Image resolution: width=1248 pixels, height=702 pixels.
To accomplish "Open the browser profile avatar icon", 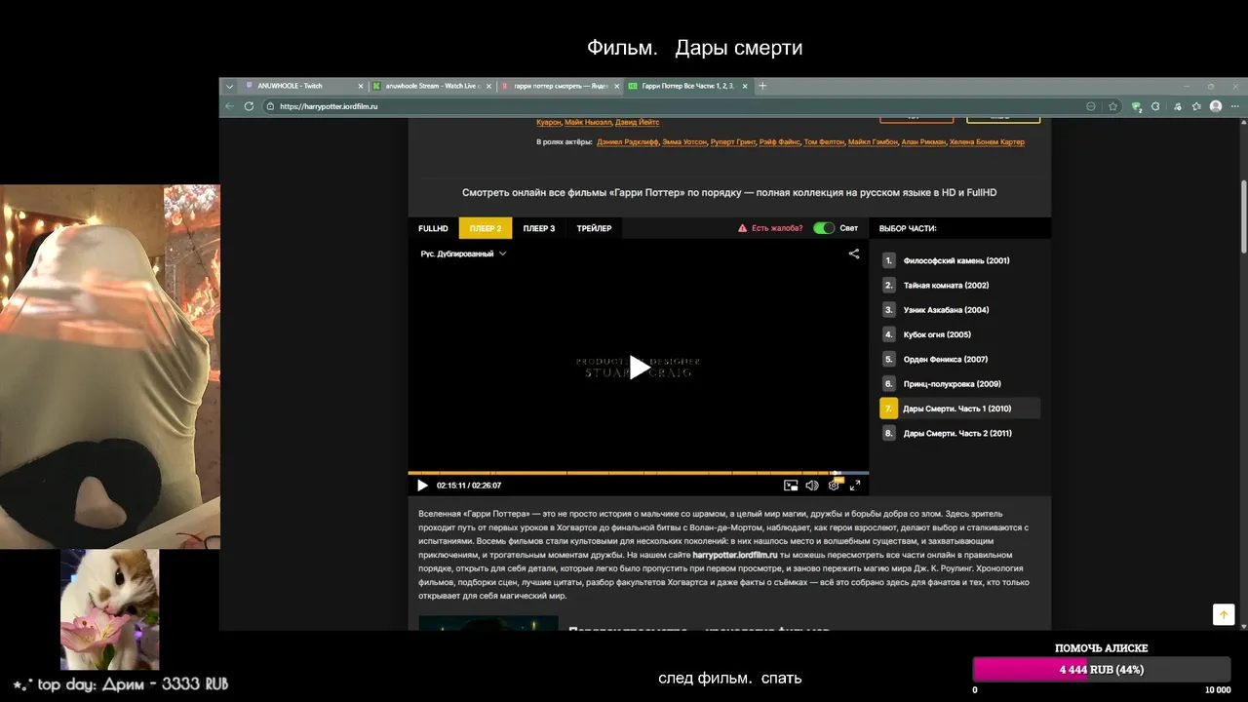I will pos(1216,106).
